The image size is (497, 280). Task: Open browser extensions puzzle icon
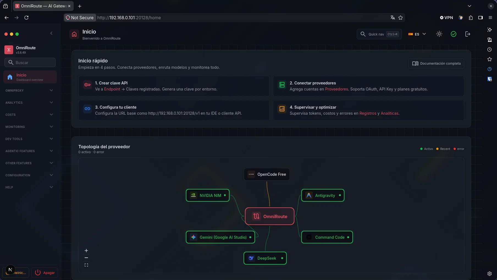[471, 18]
